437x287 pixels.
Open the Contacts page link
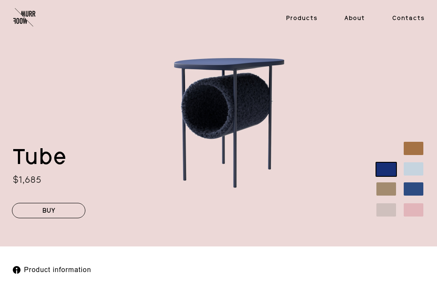(408, 18)
